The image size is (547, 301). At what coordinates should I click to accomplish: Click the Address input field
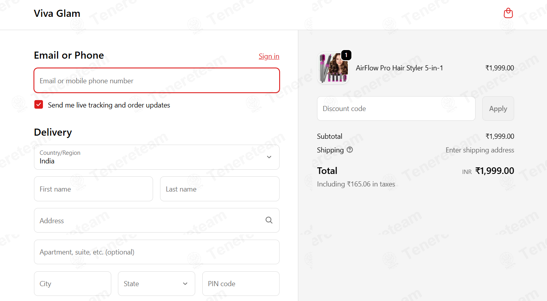157,220
